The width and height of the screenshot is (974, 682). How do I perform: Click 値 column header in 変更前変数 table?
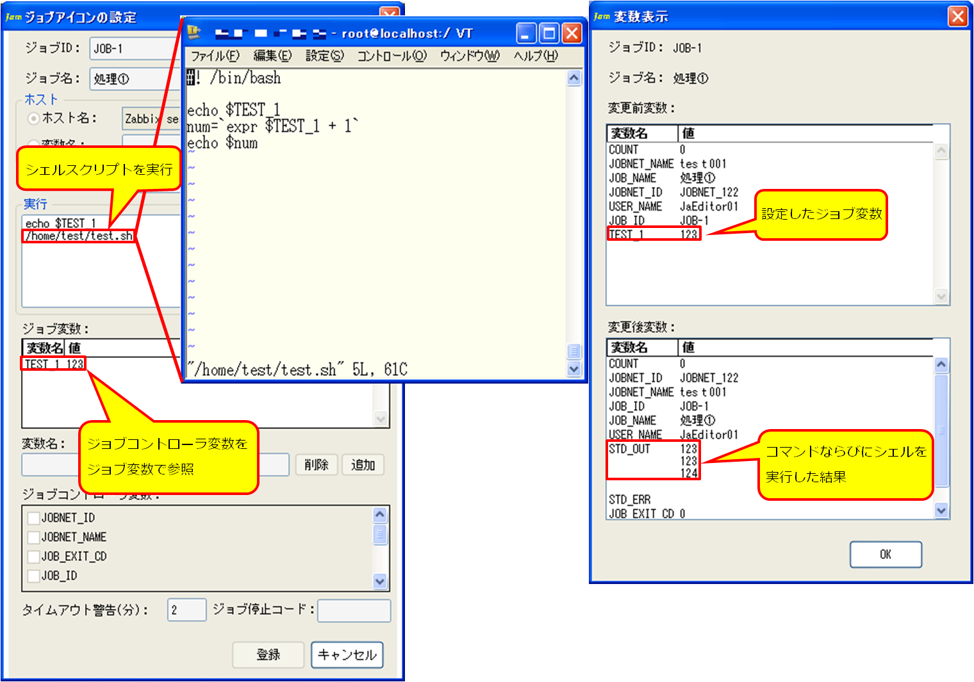805,133
